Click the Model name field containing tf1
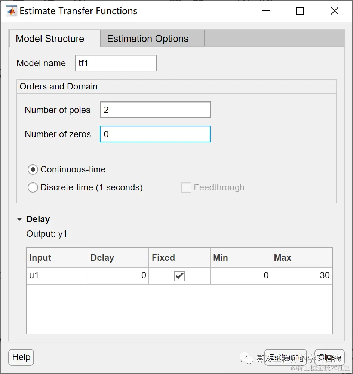353x374 pixels. tap(116, 63)
